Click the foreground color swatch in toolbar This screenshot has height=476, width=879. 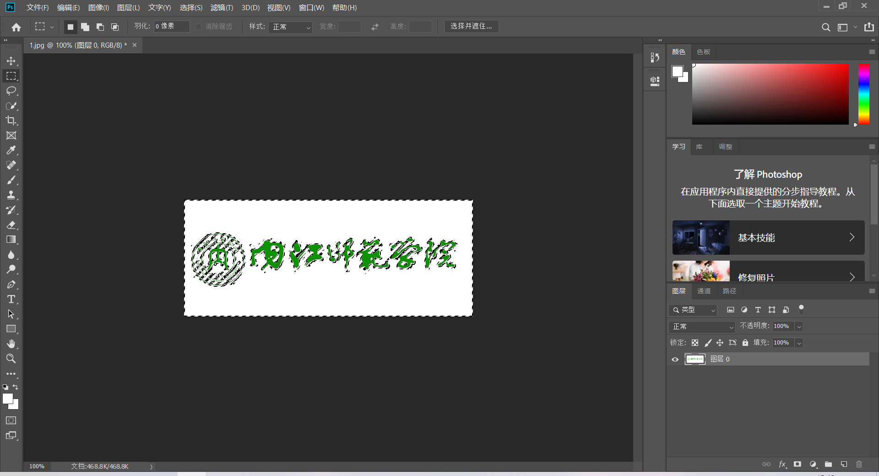[8, 399]
